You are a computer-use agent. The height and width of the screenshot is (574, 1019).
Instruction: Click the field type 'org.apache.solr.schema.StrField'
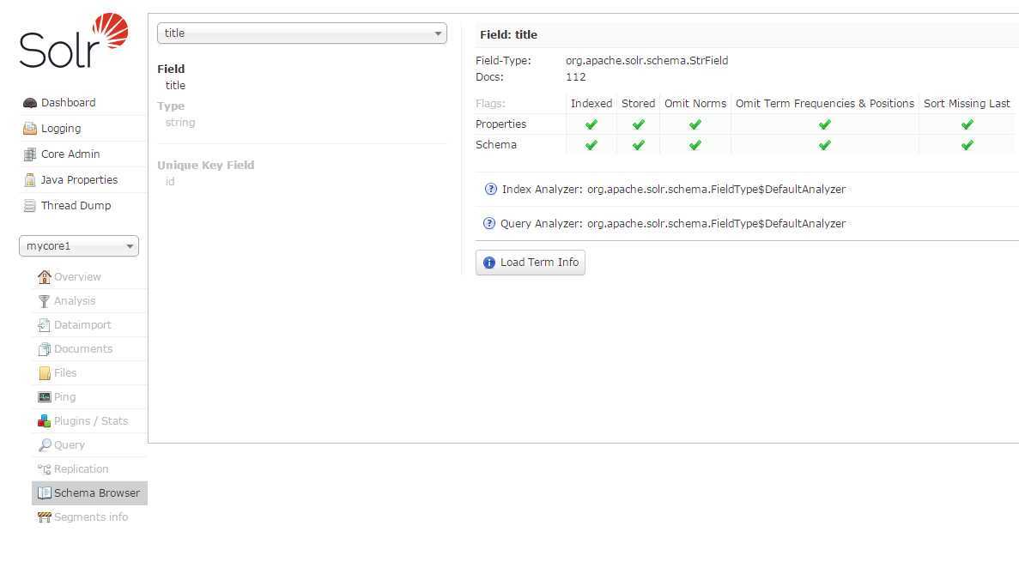tap(646, 60)
